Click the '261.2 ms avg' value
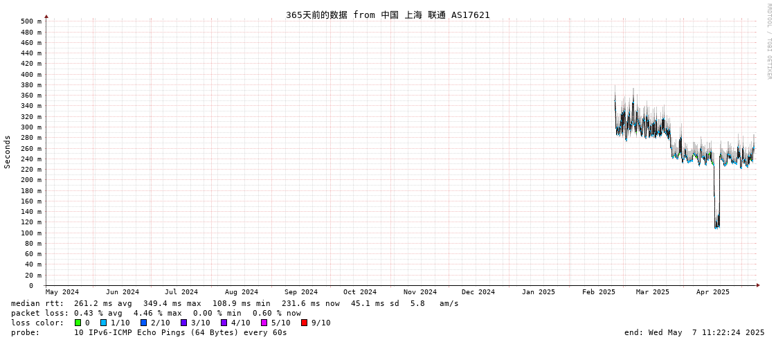Screen dimensions: 776x342 (x=103, y=303)
